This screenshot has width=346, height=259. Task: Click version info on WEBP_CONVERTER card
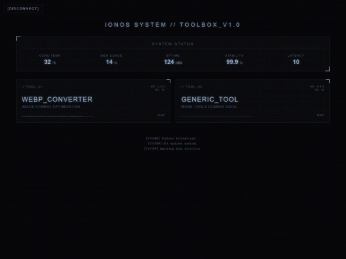[158, 88]
